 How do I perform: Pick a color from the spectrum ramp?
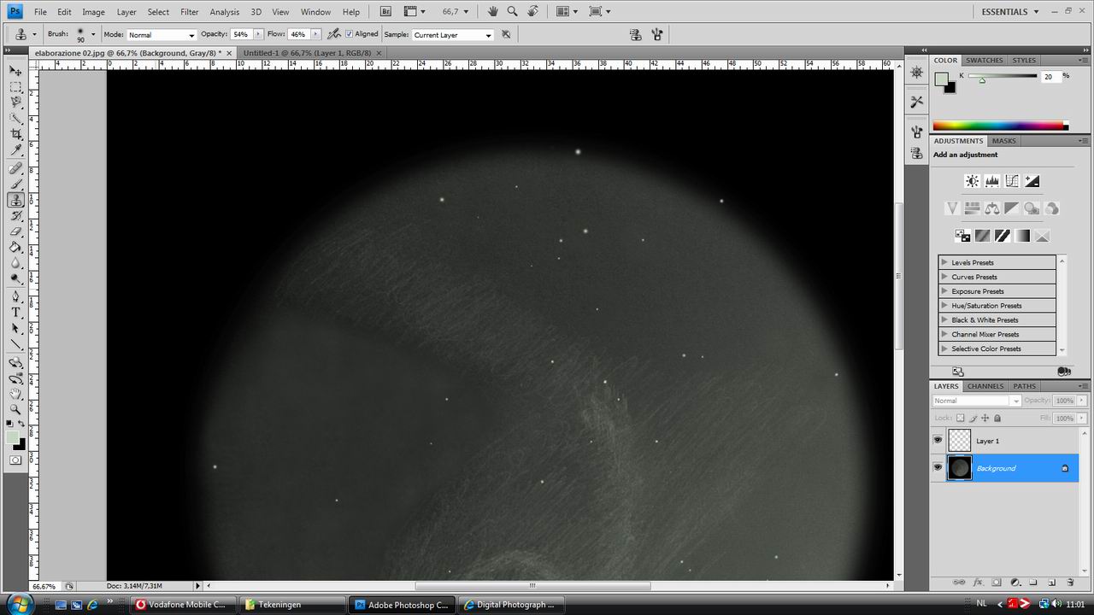(x=1000, y=126)
